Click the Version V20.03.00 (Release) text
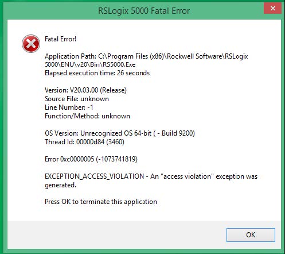 [x=85, y=90]
